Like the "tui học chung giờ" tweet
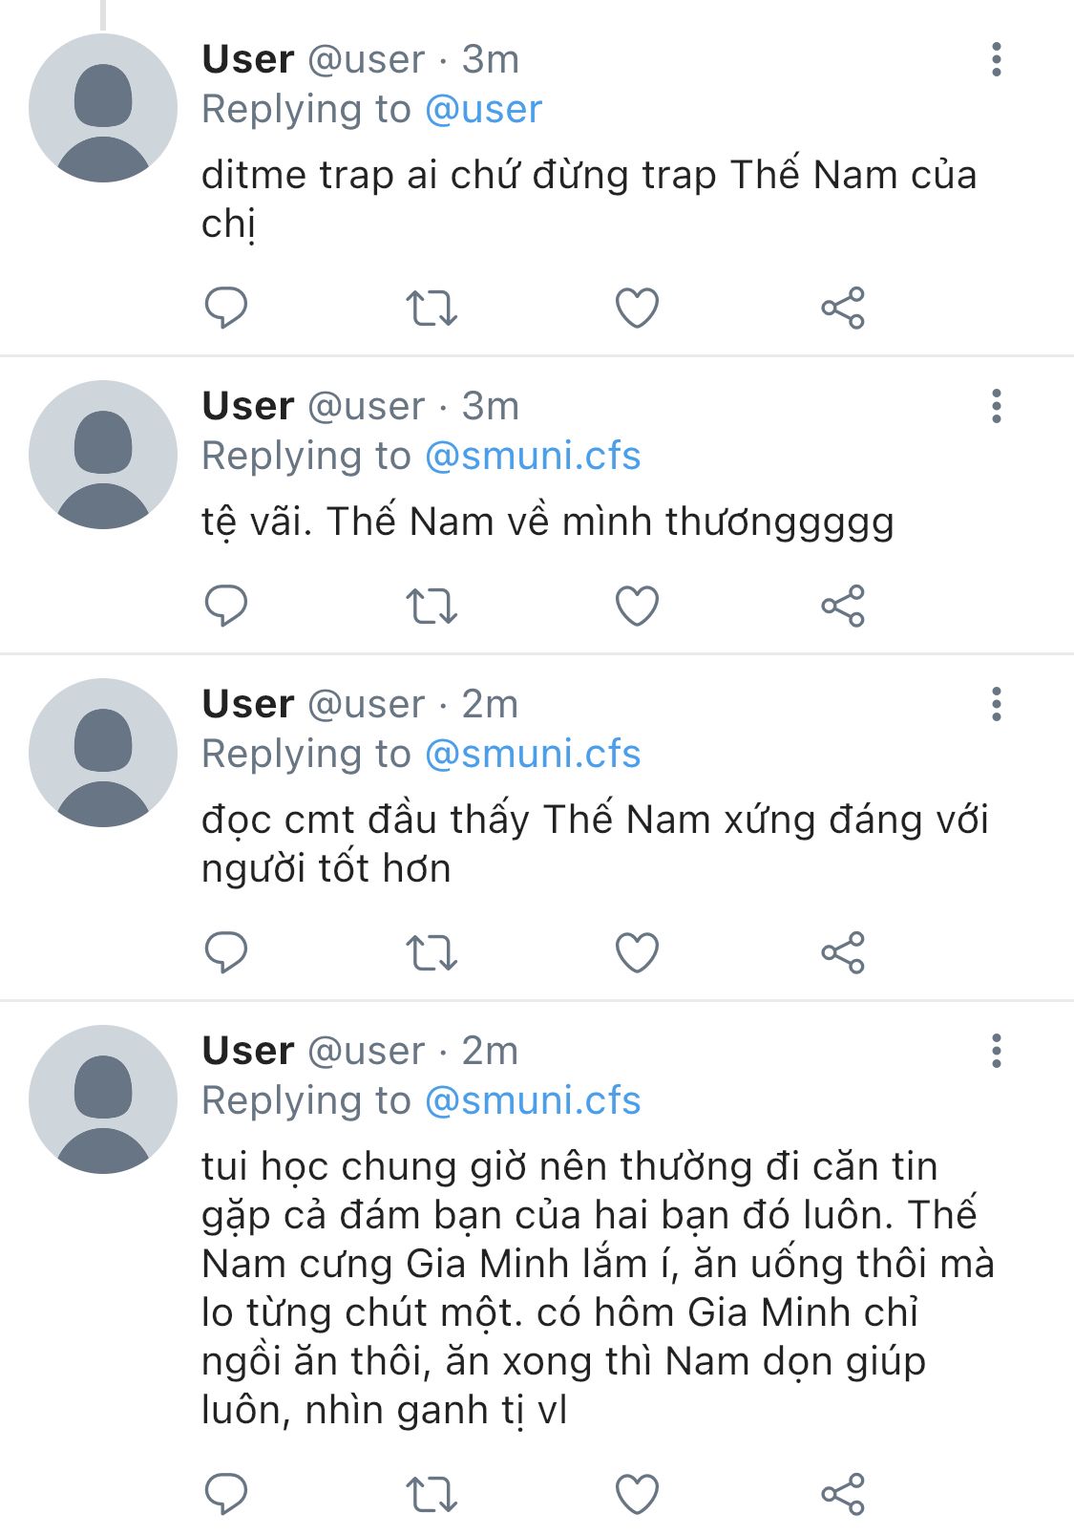 pyautogui.click(x=637, y=1494)
